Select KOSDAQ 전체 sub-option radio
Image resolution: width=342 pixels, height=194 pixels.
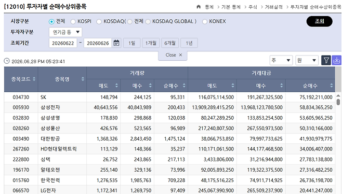click(130, 22)
